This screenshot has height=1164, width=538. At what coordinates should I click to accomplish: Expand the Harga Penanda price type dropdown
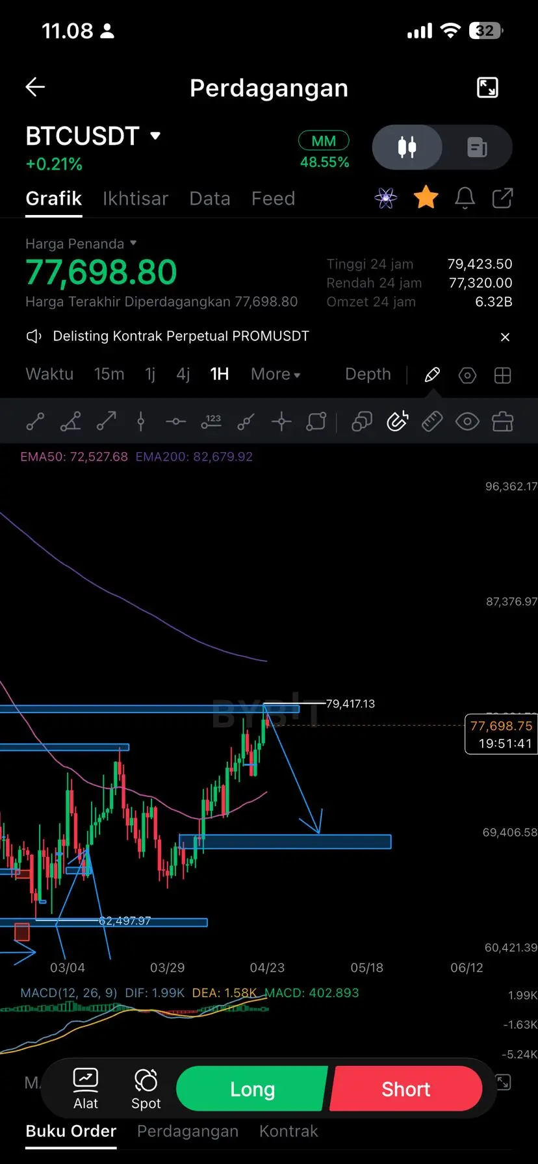[81, 244]
